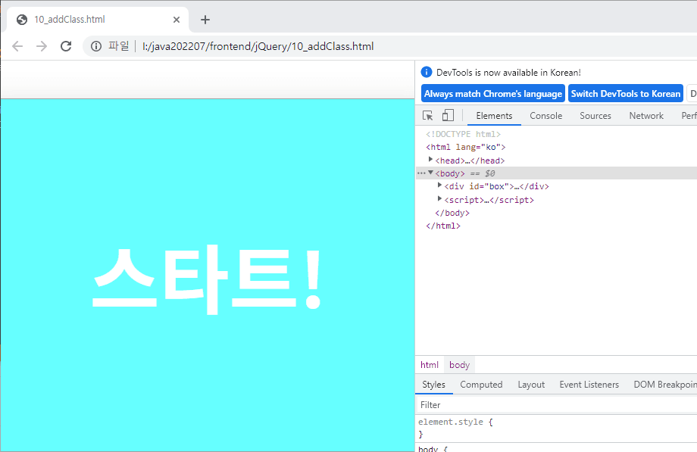The width and height of the screenshot is (697, 452).
Task: Select the Computed sidebar tab
Action: (481, 385)
